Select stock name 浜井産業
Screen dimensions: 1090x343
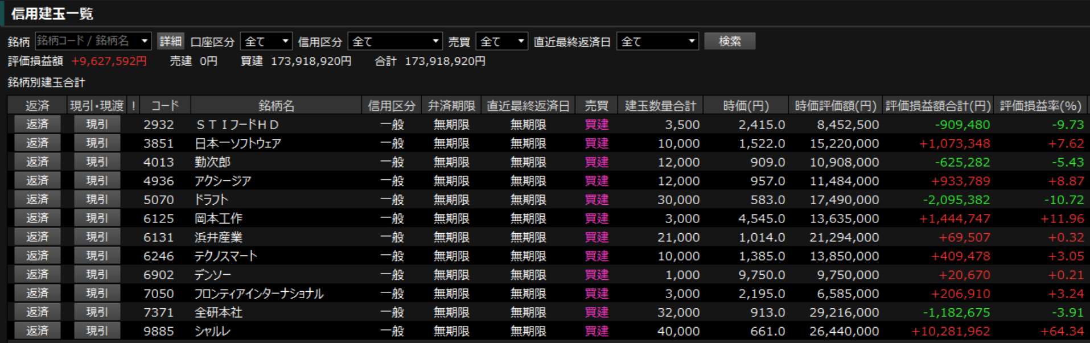point(219,237)
